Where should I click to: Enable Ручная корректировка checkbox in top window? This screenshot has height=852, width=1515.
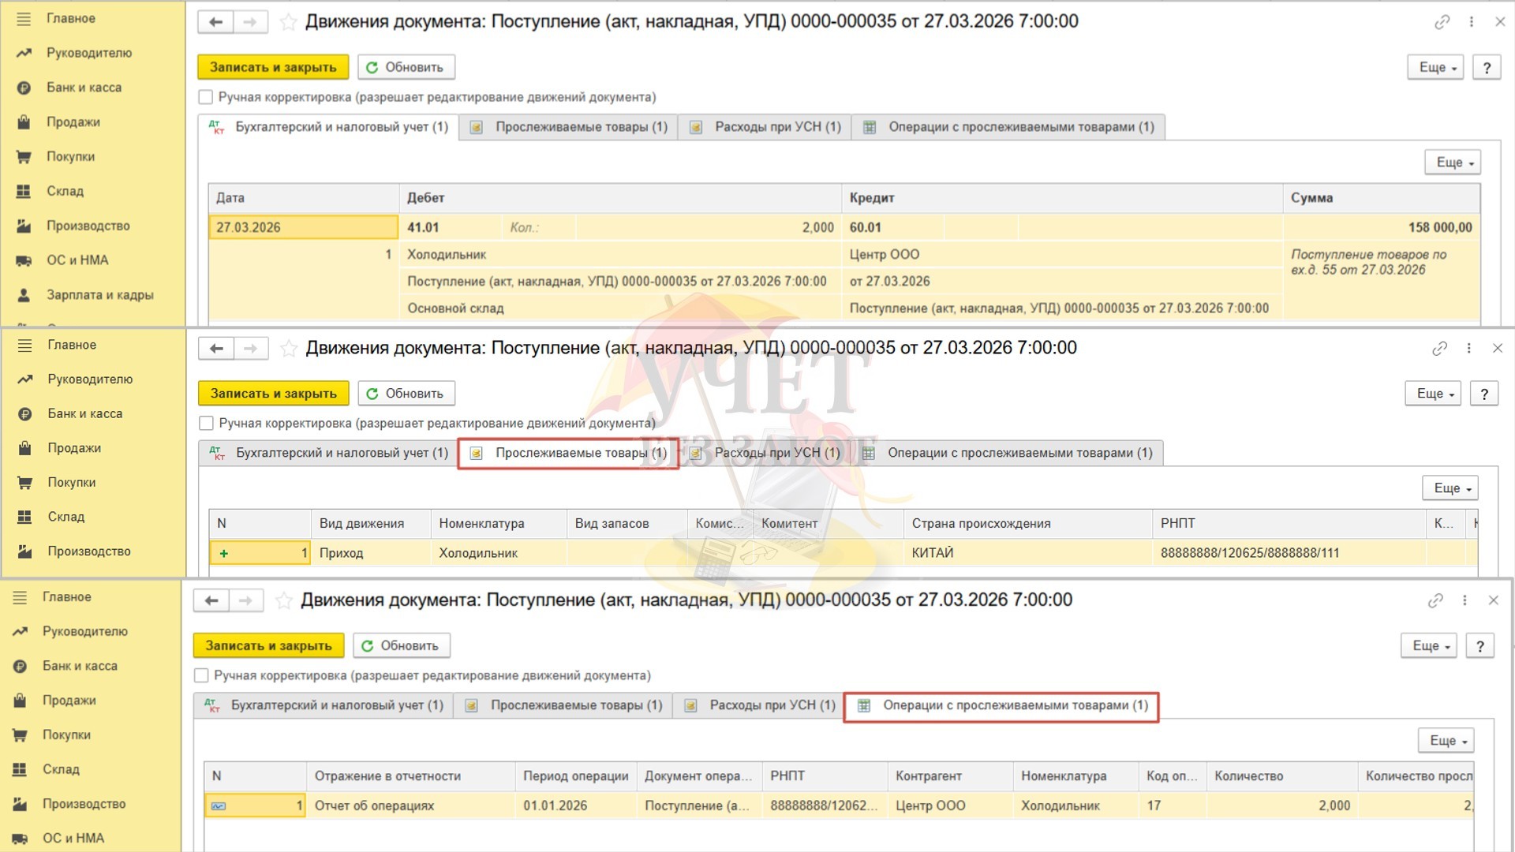(206, 97)
